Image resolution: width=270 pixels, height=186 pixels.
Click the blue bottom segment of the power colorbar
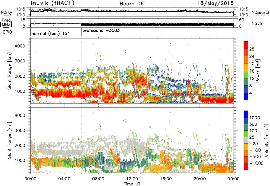[x=246, y=97]
